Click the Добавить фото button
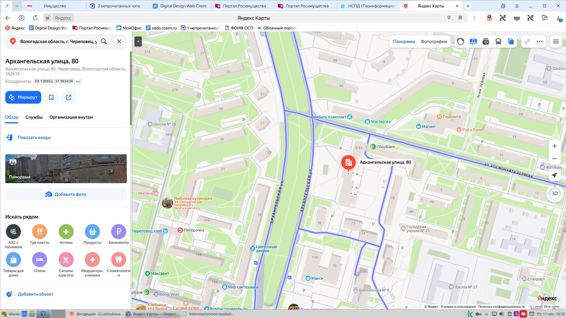 [66, 194]
